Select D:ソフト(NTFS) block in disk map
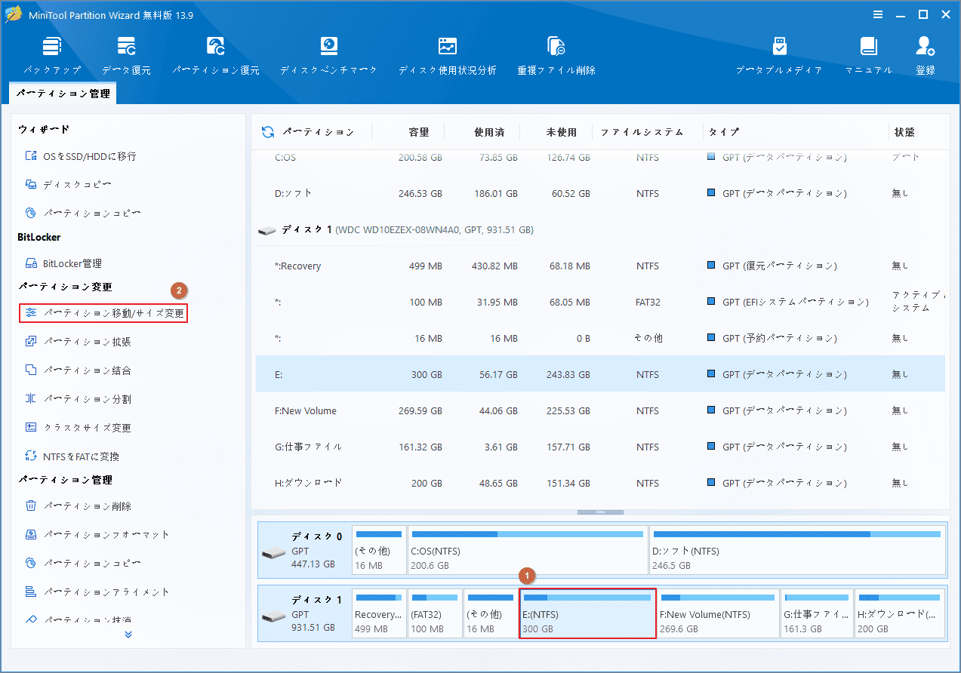Viewport: 961px width, 673px height. (797, 551)
